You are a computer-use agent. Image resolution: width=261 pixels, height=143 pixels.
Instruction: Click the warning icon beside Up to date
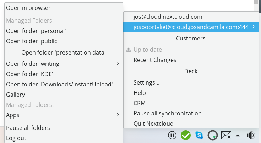tap(129, 50)
